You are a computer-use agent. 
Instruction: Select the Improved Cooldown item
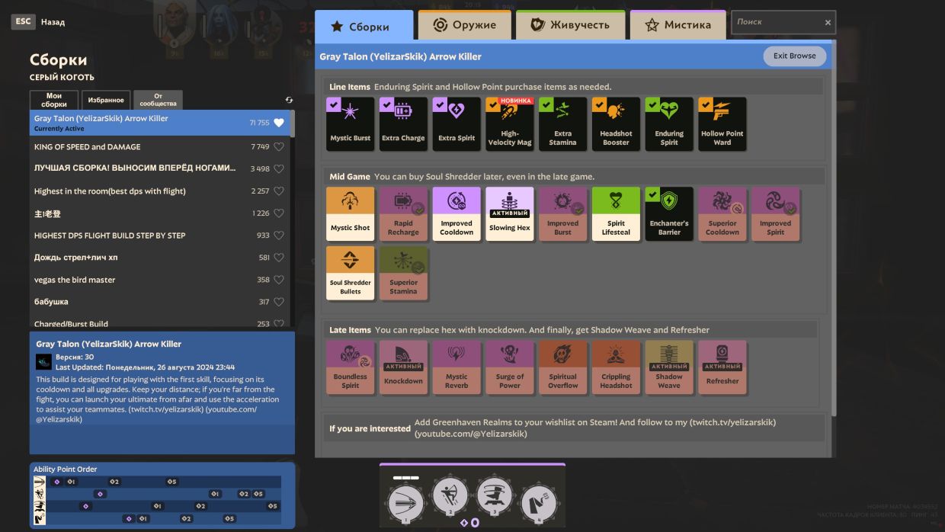click(456, 213)
